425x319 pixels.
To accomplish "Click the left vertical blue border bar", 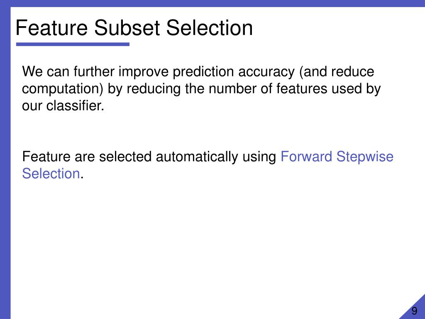I will [x=5, y=163].
